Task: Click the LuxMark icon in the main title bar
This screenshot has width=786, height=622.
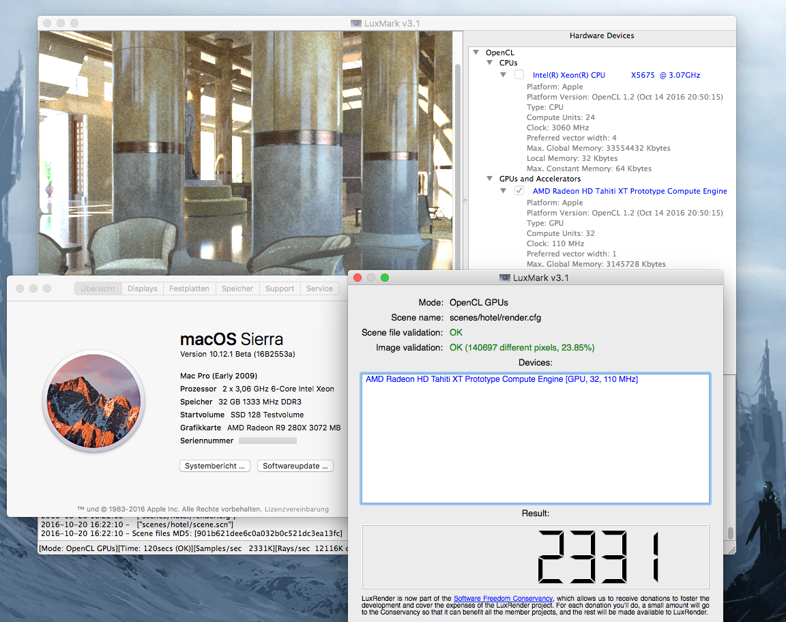Action: [356, 23]
